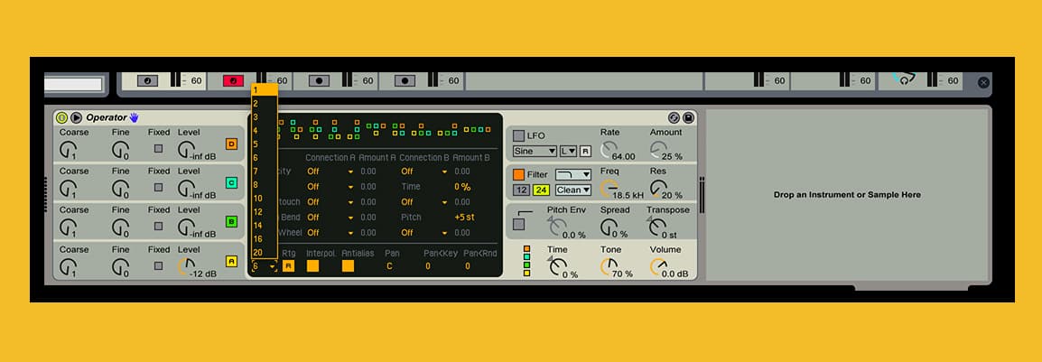Choose 12 in the voices list
The image size is (1042, 362).
pyautogui.click(x=264, y=212)
